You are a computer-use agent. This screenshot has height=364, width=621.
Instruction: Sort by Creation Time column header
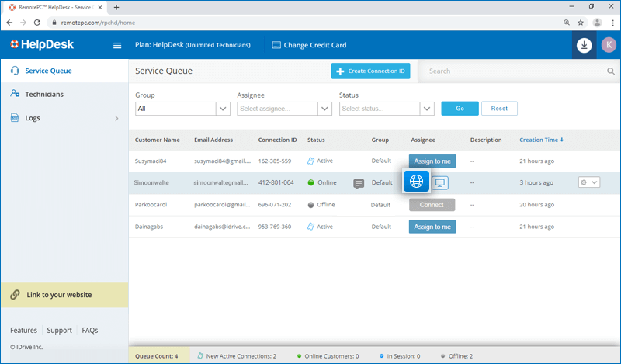[x=541, y=140]
